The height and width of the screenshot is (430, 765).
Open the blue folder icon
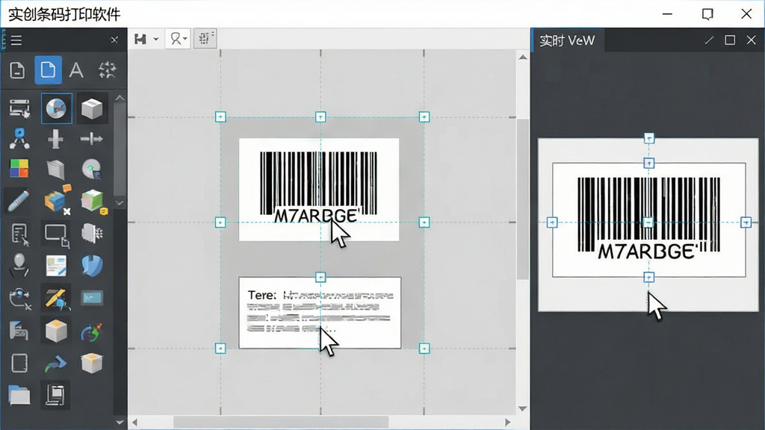pos(19,395)
